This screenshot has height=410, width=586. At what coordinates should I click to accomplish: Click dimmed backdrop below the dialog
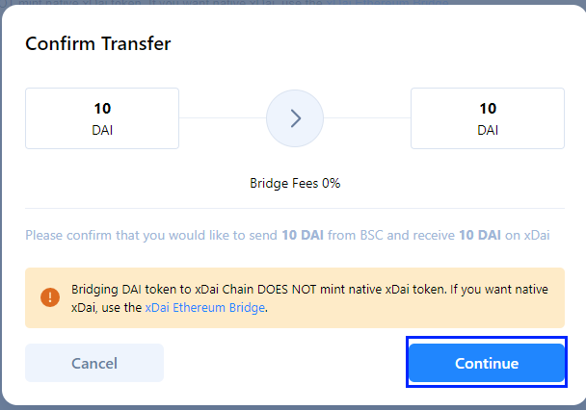[293, 408]
